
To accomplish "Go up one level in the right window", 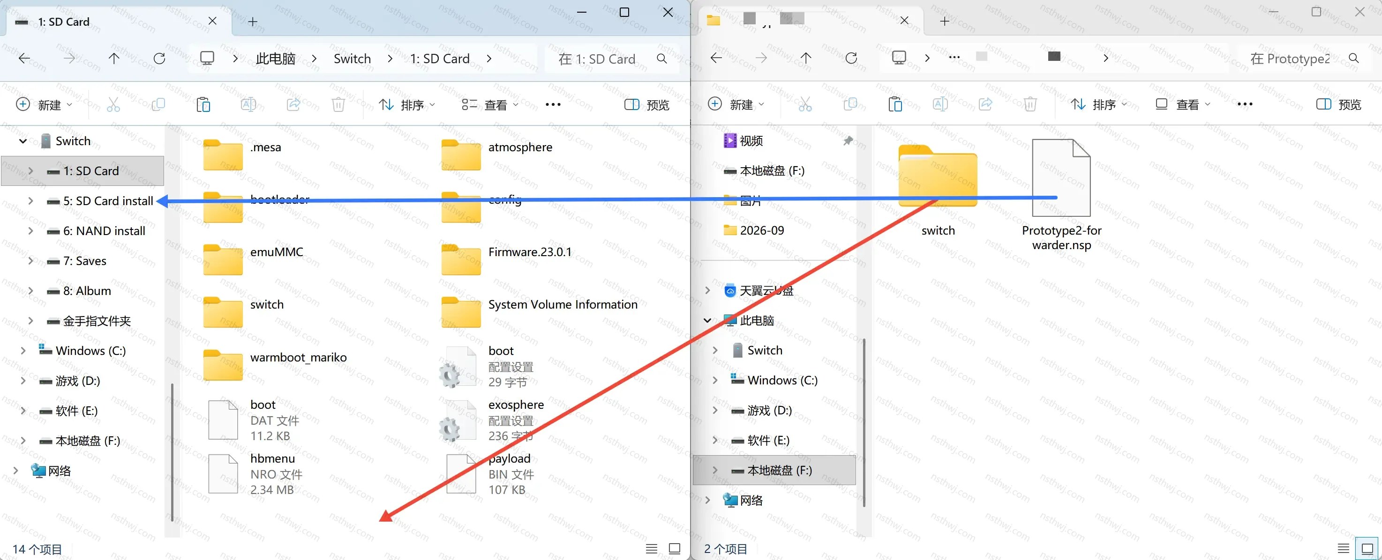I will click(x=806, y=58).
